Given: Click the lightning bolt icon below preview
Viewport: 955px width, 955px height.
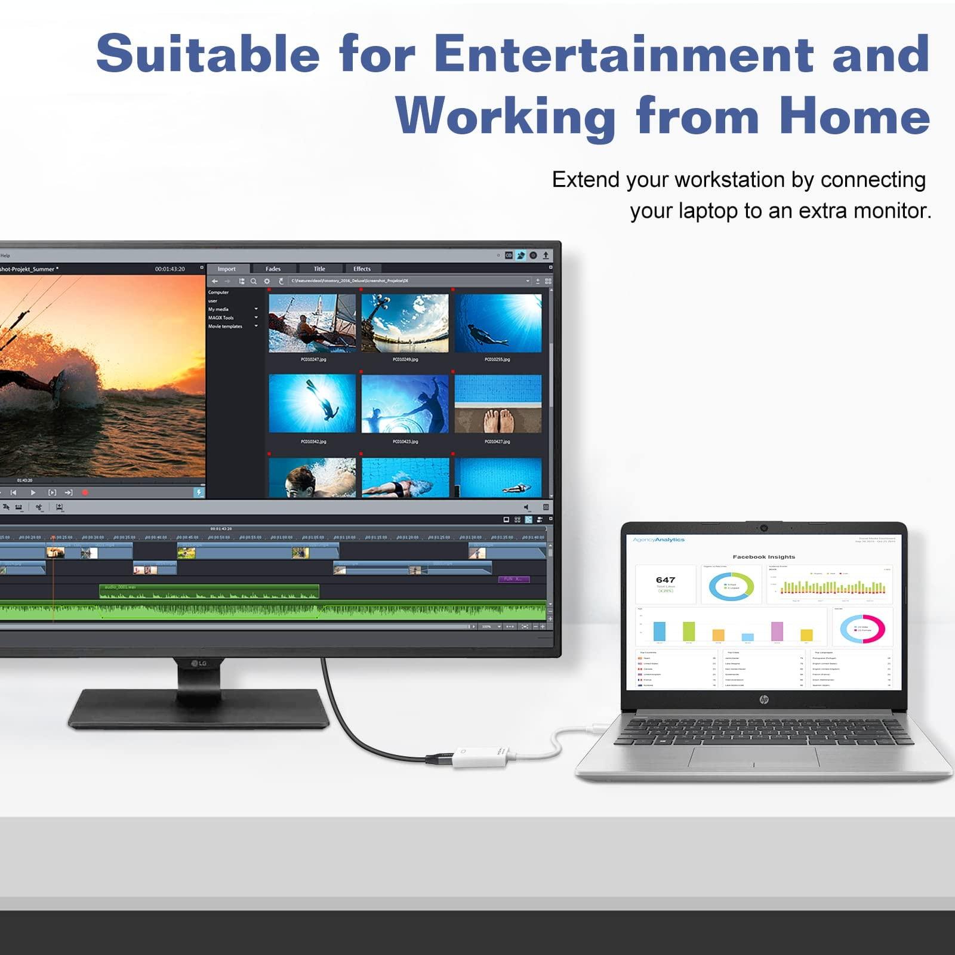Looking at the screenshot, I should click(x=199, y=492).
